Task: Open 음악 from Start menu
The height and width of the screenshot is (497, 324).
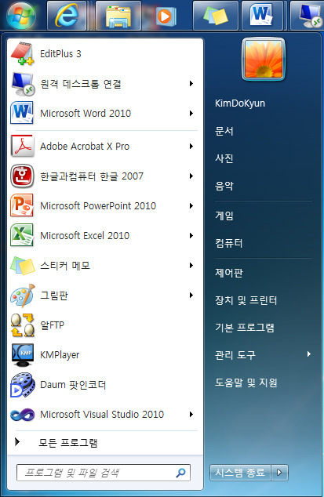Action: click(224, 186)
